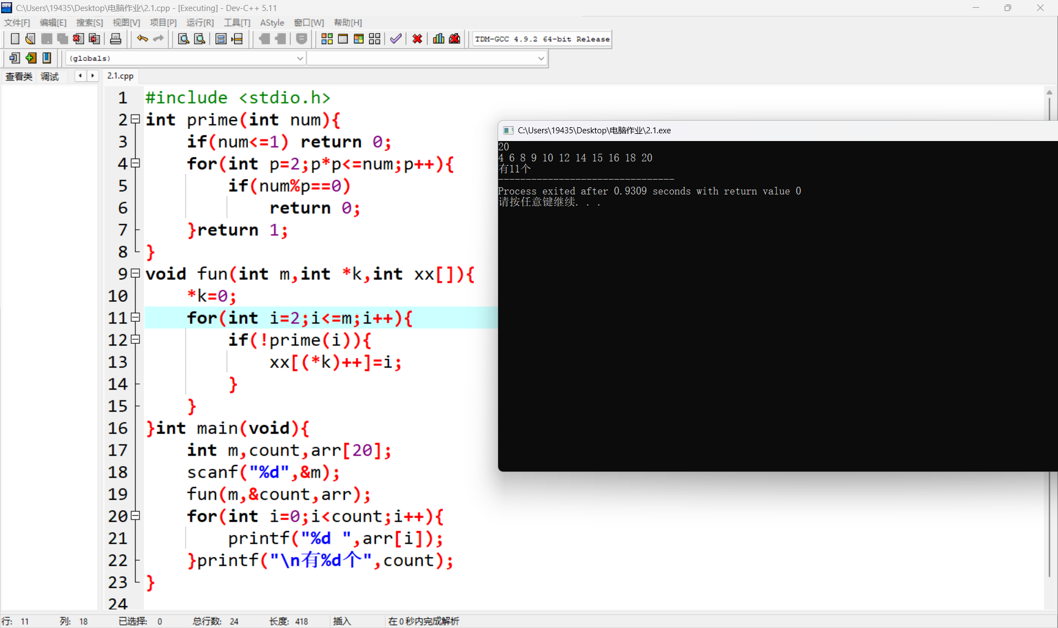Switch to the 调试 side panel tab
This screenshot has height=628, width=1058.
click(50, 77)
